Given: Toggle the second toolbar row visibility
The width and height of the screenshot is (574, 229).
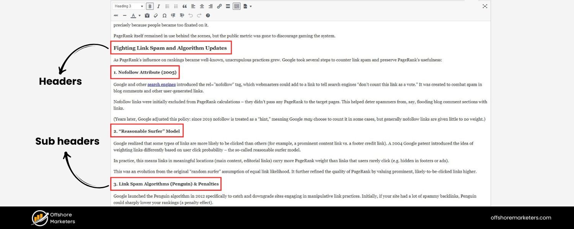Looking at the screenshot, I should point(237,6).
